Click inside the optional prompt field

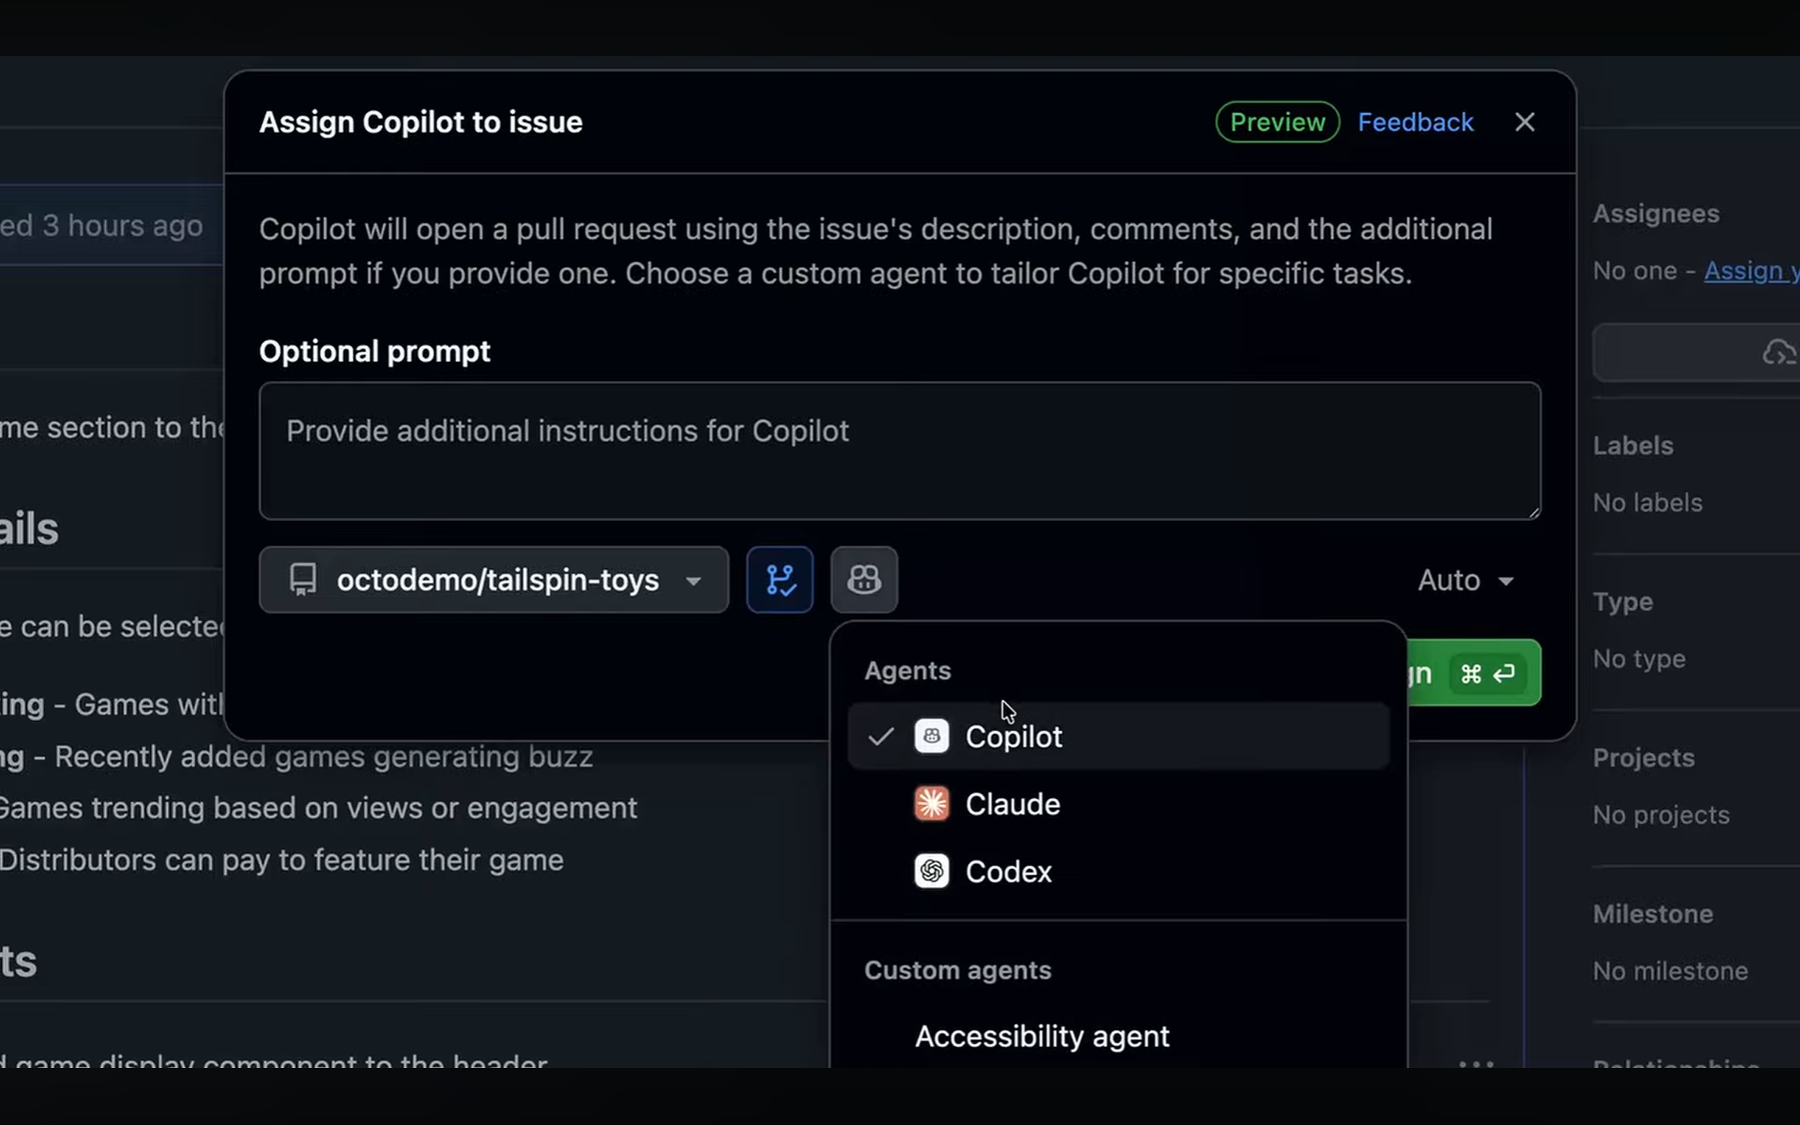coord(899,450)
